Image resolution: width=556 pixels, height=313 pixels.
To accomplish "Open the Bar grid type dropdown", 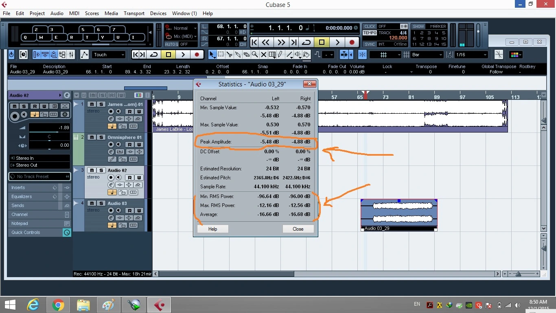I will [427, 55].
